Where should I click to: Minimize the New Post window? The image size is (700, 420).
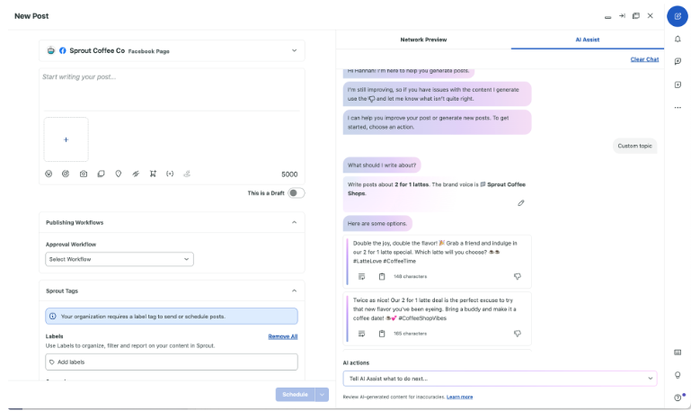click(607, 17)
